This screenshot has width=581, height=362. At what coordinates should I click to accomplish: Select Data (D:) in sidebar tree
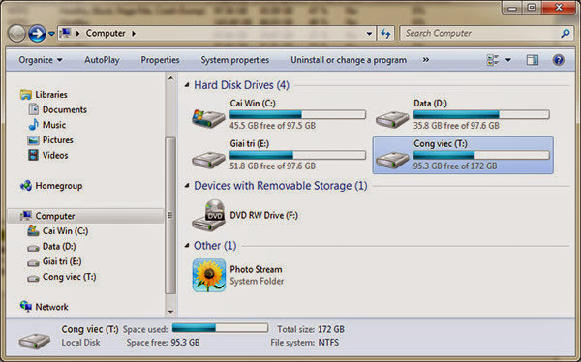click(51, 247)
